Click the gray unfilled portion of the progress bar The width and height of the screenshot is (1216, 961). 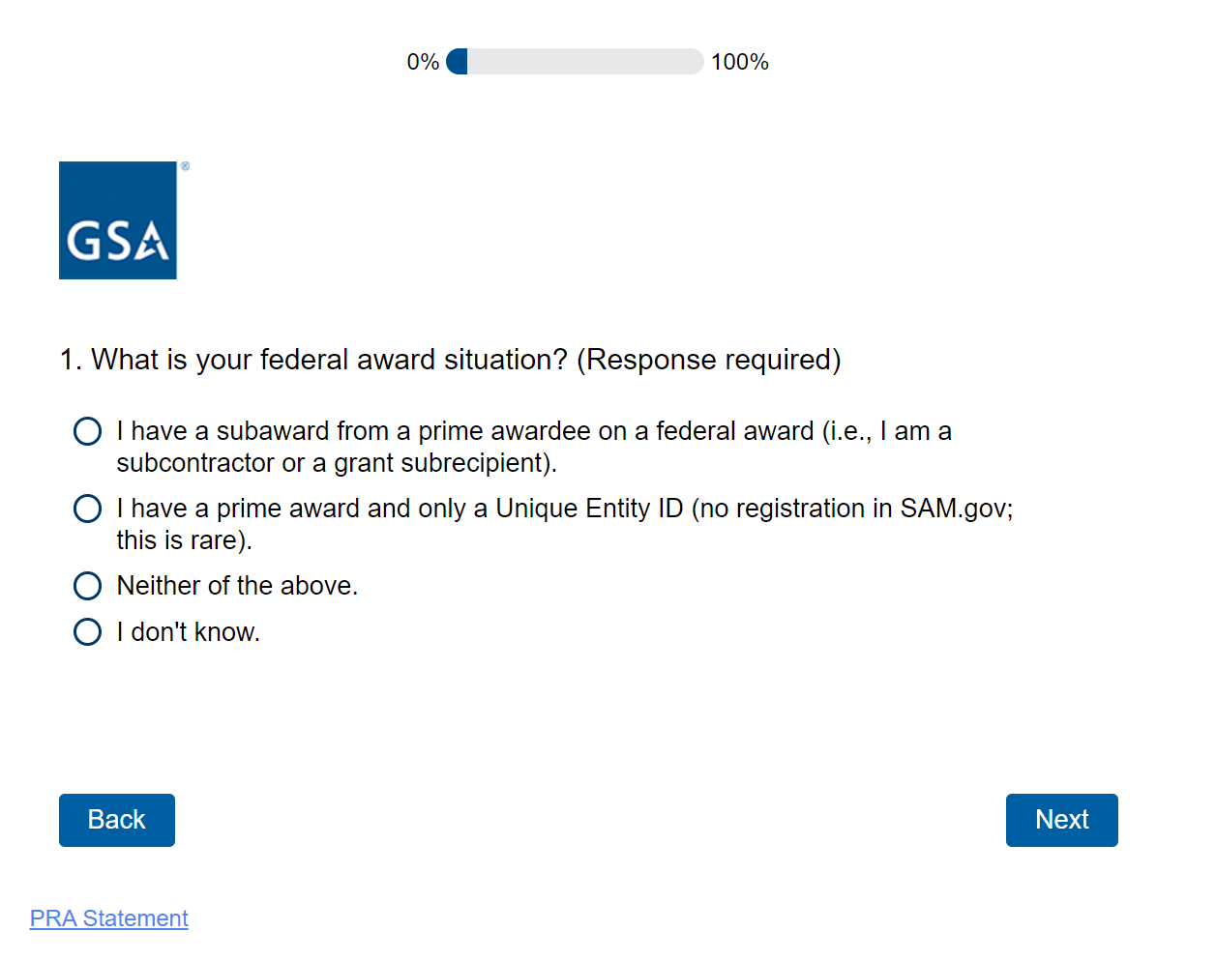pyautogui.click(x=585, y=62)
